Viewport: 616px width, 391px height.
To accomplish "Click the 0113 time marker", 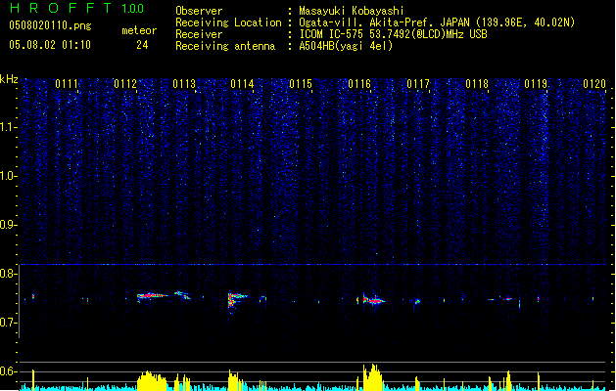I will pyautogui.click(x=184, y=84).
